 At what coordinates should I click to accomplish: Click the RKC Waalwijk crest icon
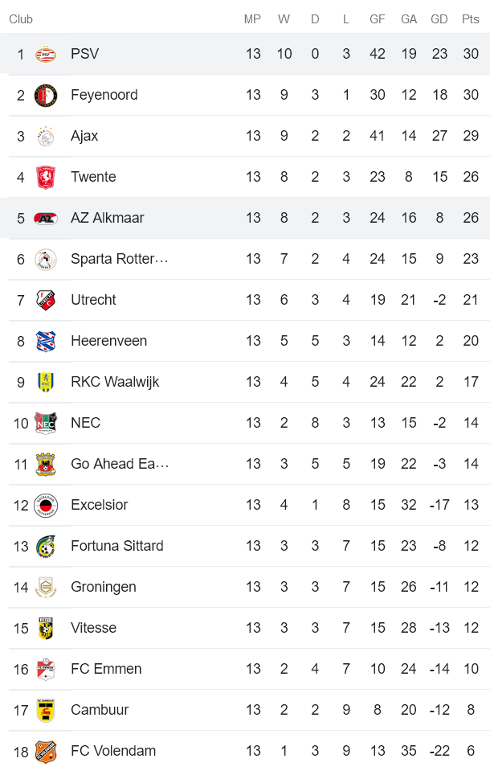(46, 383)
